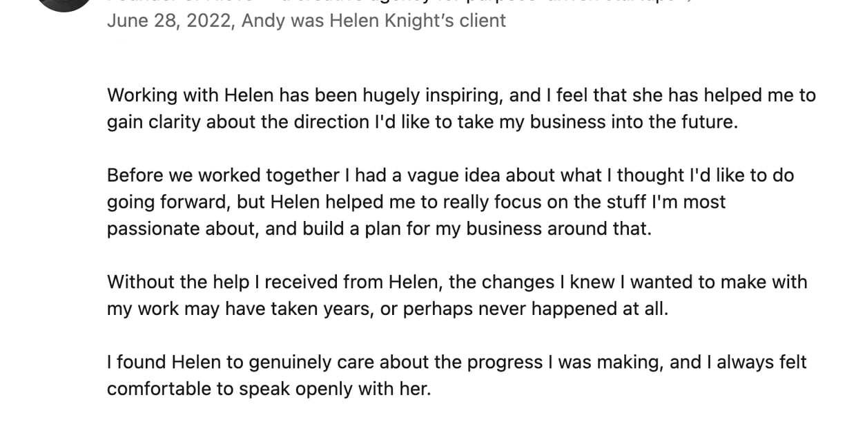Click the line starting 'Working with Helen'
The height and width of the screenshot is (431, 845).
click(461, 95)
